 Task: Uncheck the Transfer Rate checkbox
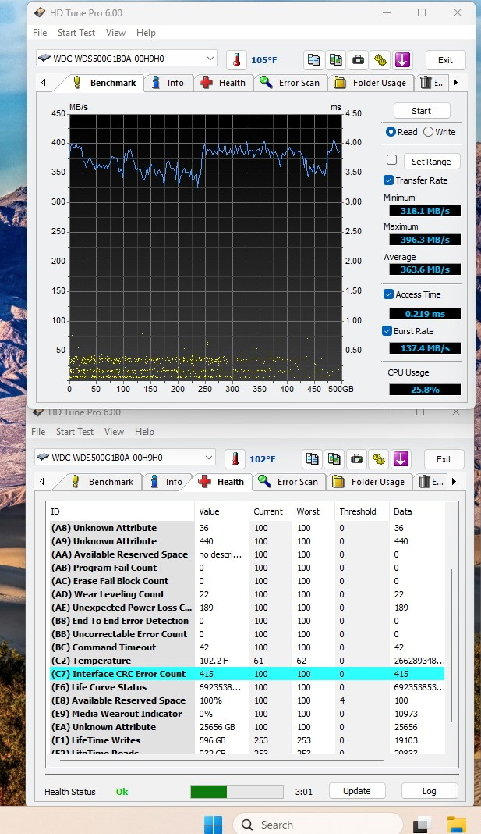(389, 180)
